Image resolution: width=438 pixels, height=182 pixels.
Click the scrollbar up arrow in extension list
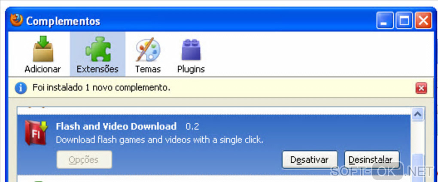pyautogui.click(x=418, y=114)
